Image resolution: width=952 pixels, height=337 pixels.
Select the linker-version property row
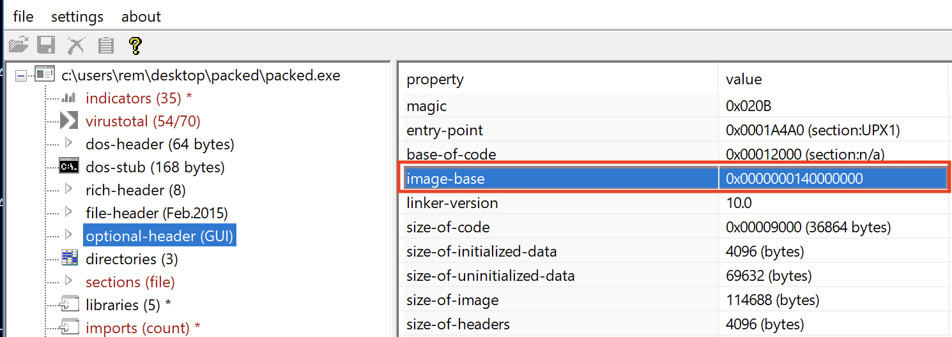(x=560, y=203)
